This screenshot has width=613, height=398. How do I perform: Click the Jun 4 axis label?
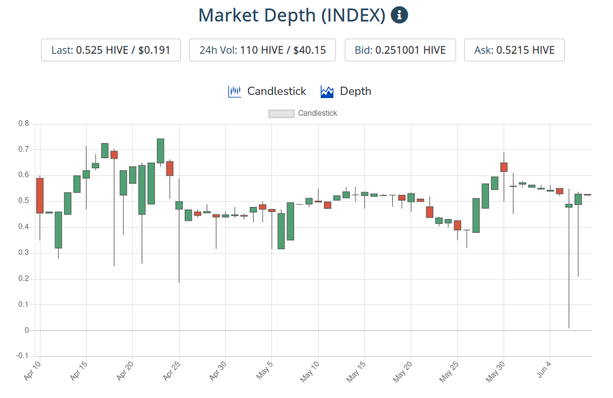tap(544, 370)
